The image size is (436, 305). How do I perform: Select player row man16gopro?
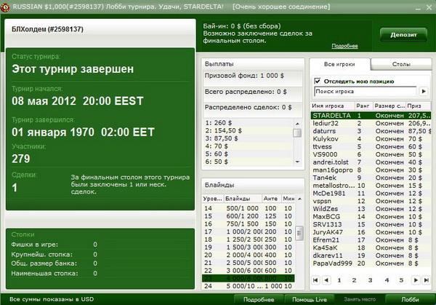(x=371, y=170)
